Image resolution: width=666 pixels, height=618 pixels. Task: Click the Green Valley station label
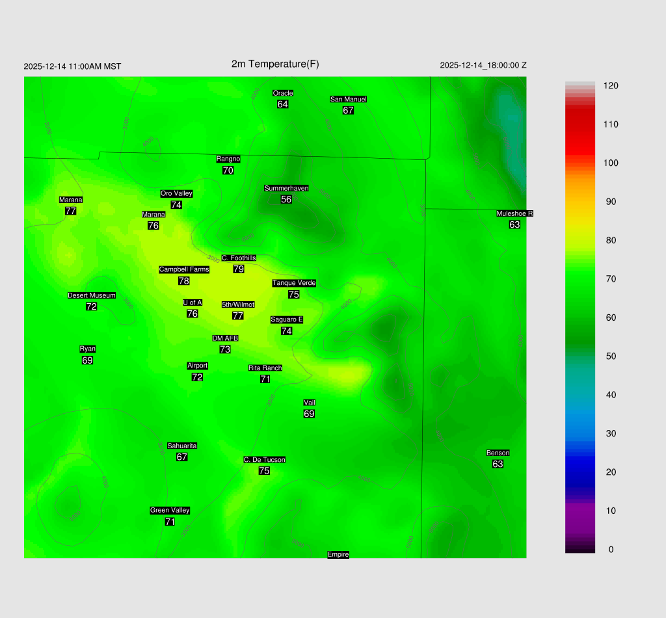[x=170, y=510]
